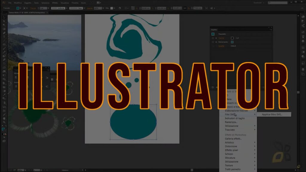
Task: Click the Illustrator Ai logo
Action: click(x=4, y=3)
